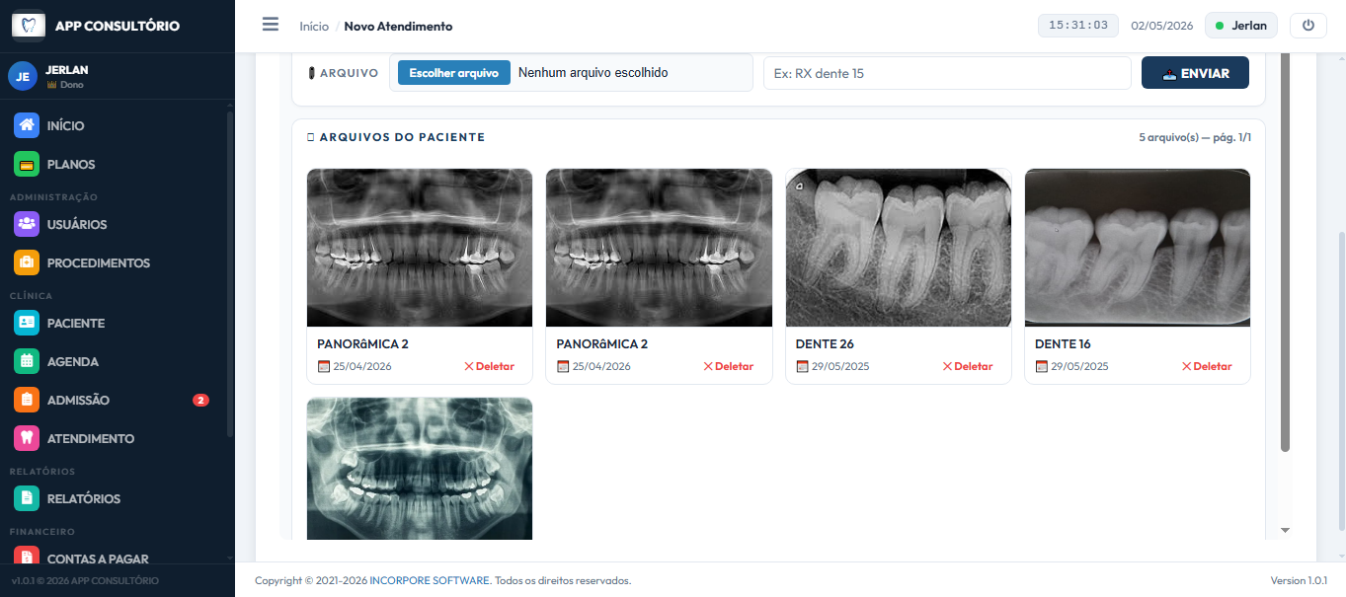Viewport: 1346px width, 597px height.
Task: Click the 'Nenhum arquivo escolhido' text
Action: pos(594,73)
